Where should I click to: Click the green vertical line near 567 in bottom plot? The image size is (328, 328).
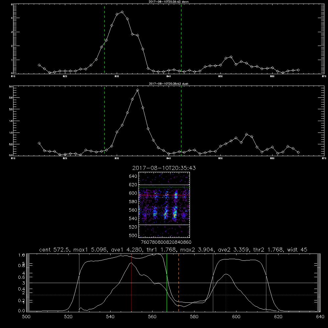(167, 283)
